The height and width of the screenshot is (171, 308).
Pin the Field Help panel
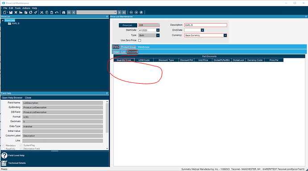107,93
